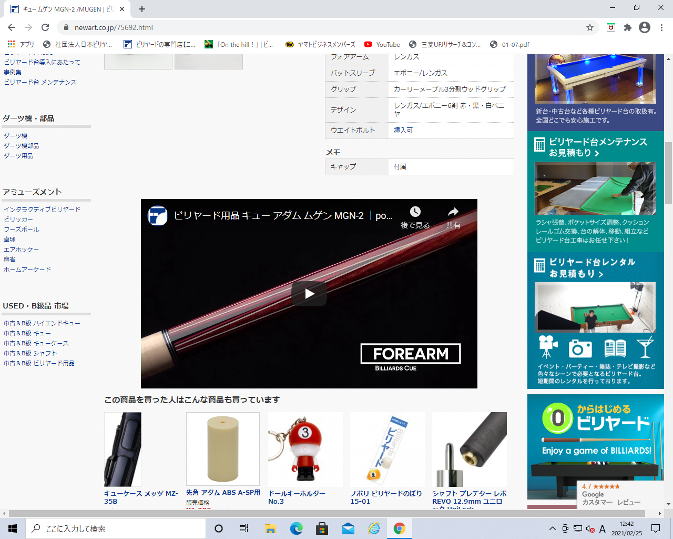Open the channel avatar icon on video
The image size is (673, 539).
pyautogui.click(x=157, y=215)
